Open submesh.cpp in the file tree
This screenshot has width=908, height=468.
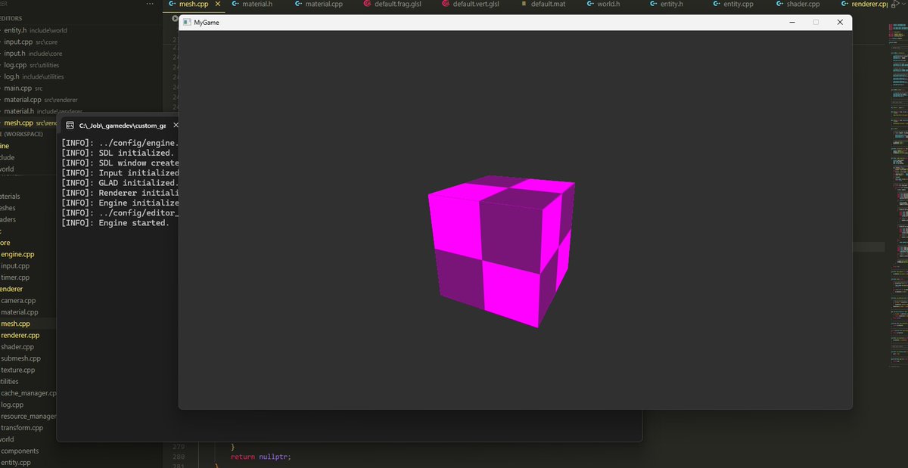click(21, 358)
